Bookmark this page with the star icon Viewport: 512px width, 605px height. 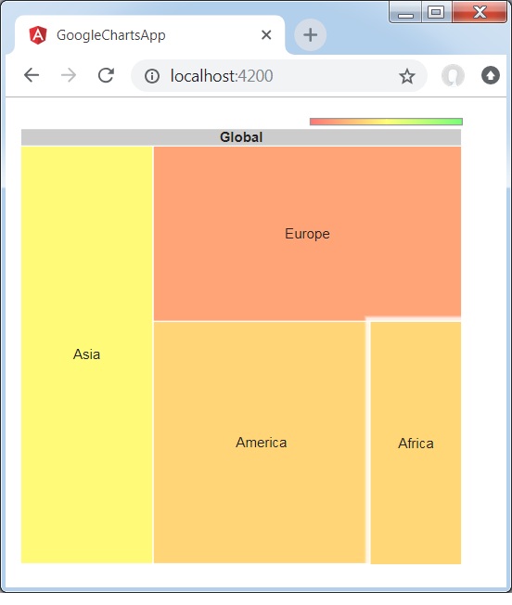pos(407,76)
